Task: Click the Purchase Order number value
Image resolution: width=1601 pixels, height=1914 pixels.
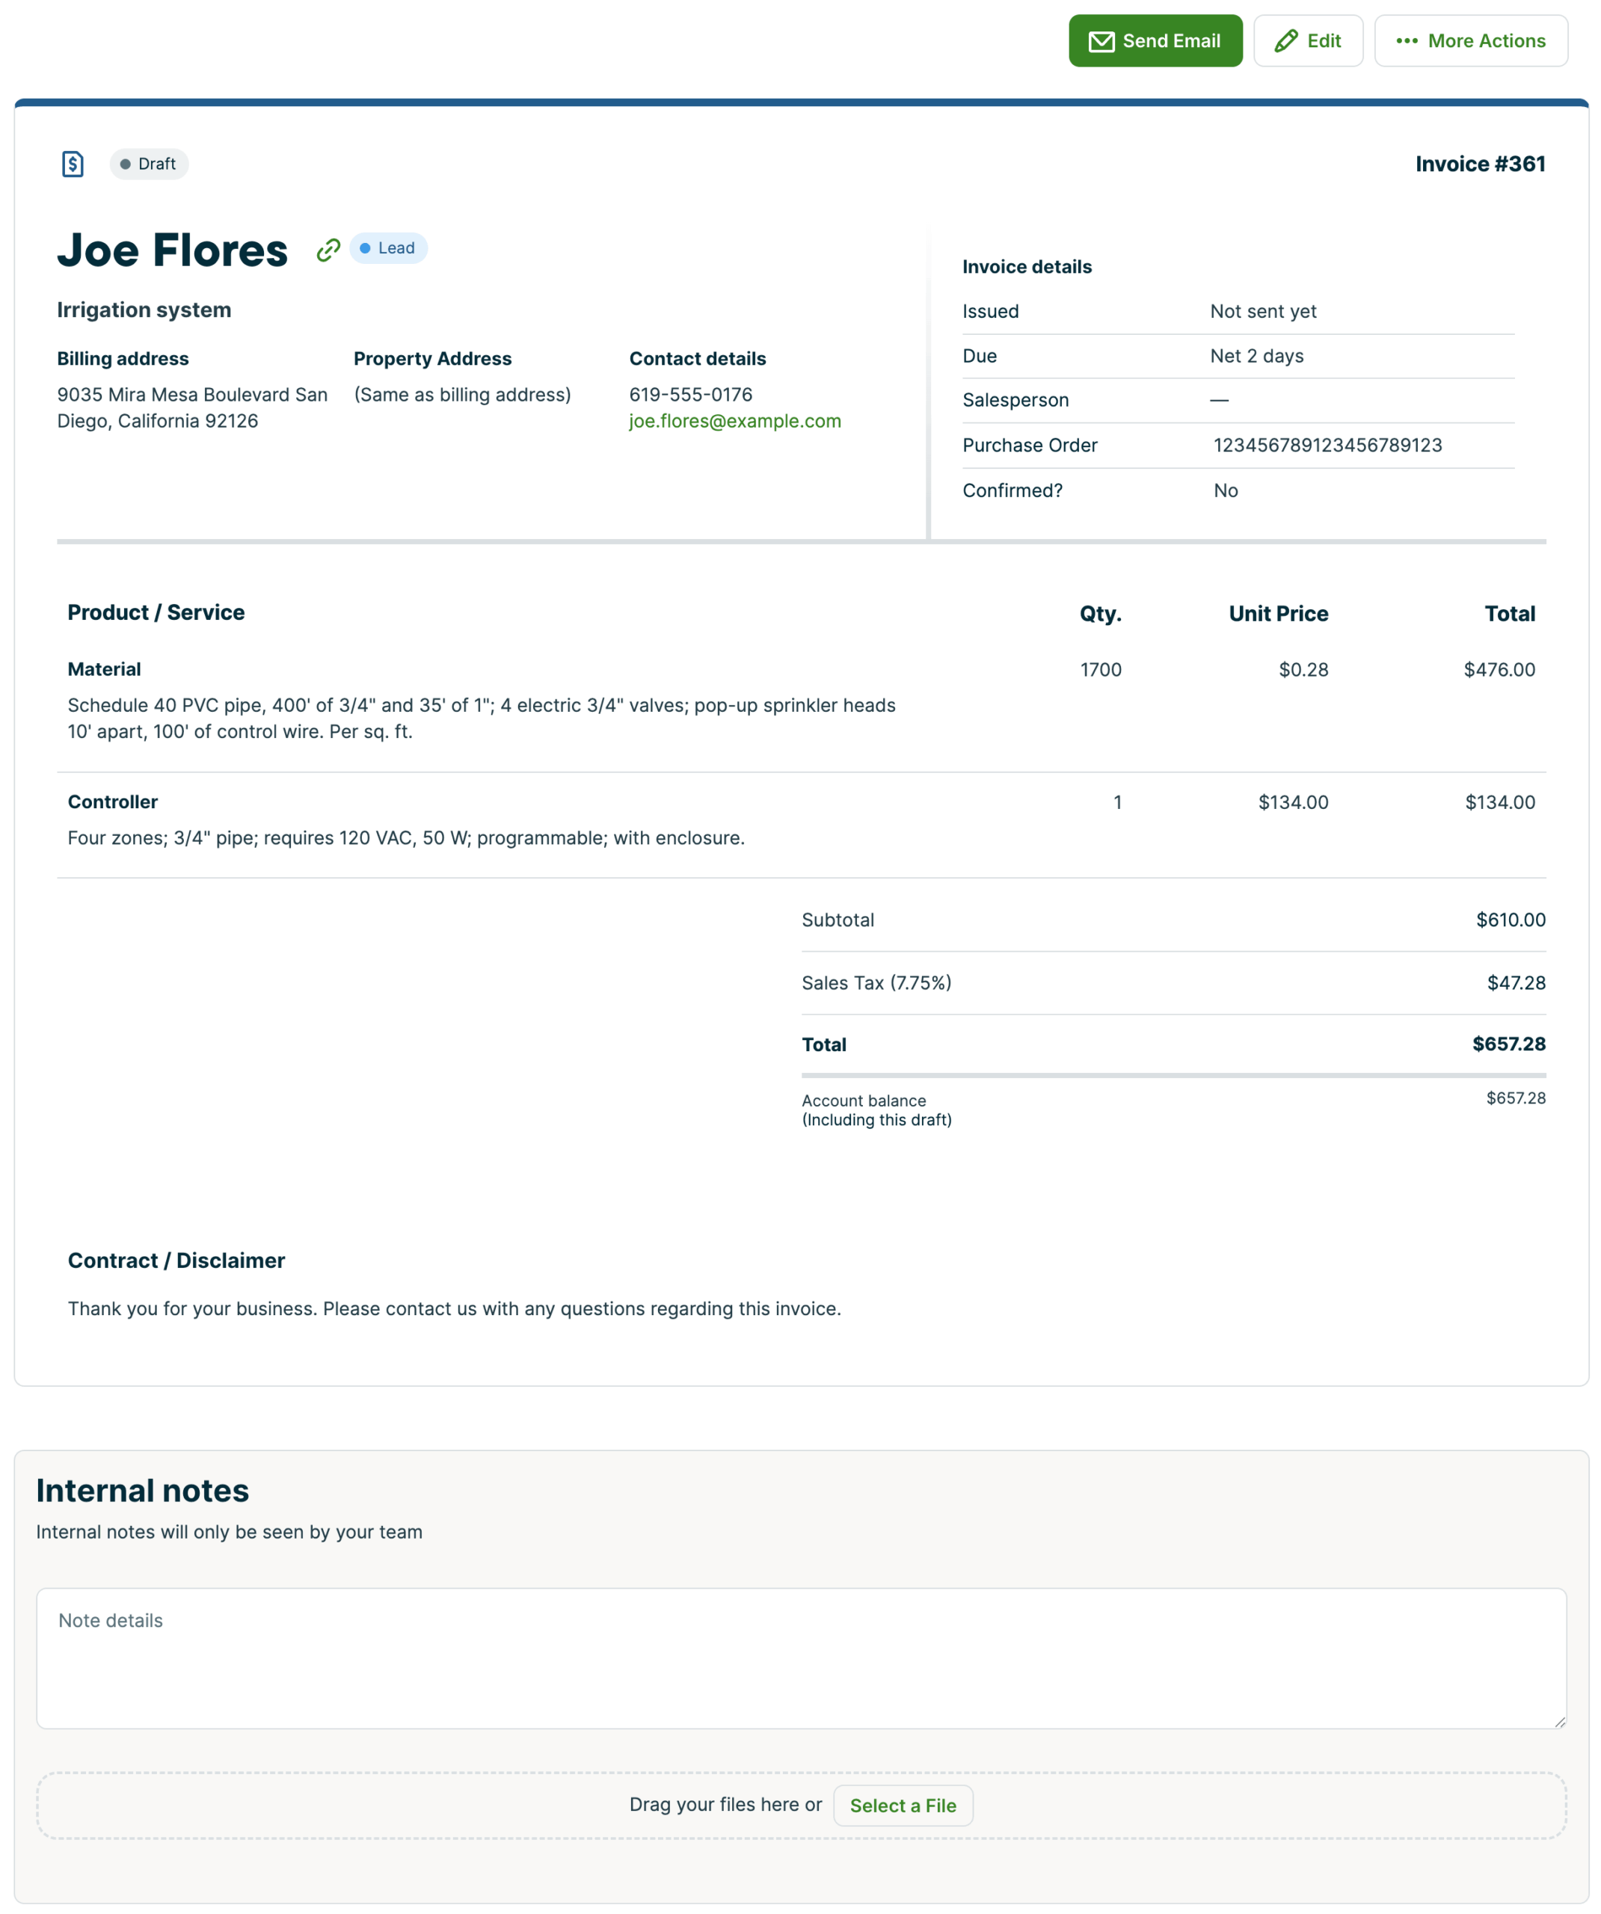Action: click(1327, 445)
